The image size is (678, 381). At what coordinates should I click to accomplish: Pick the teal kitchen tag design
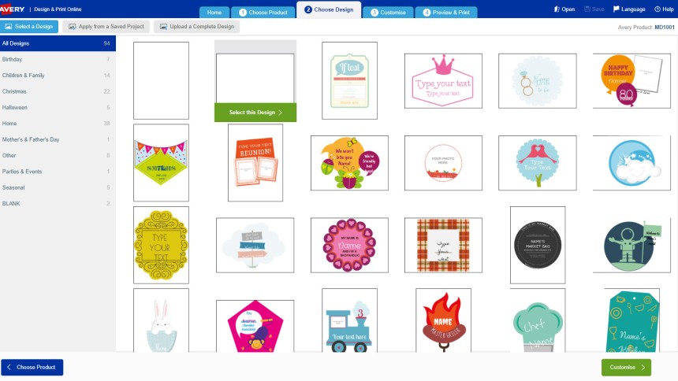[631, 320]
